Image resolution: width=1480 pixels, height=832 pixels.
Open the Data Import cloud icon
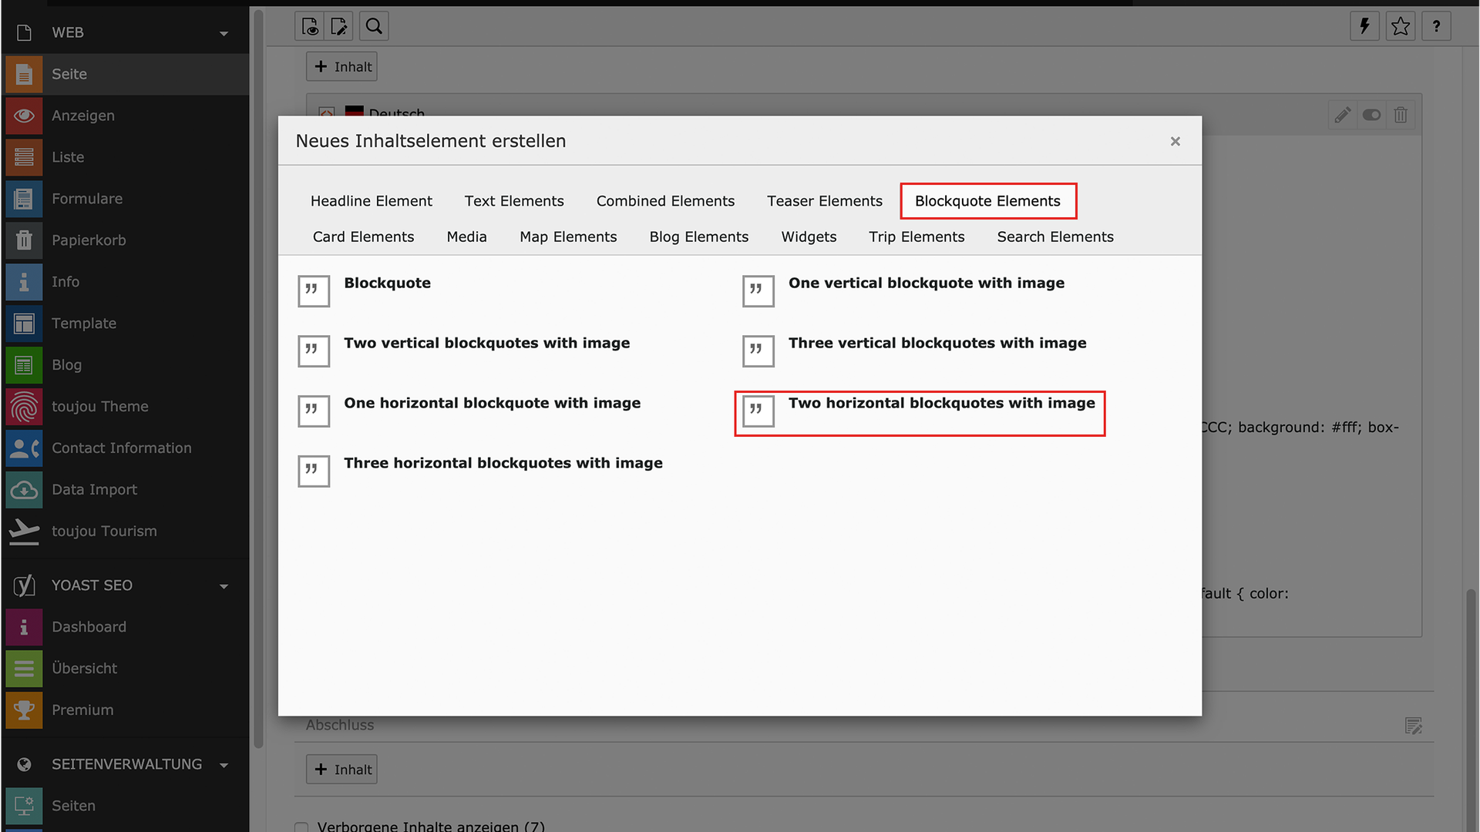pos(24,490)
